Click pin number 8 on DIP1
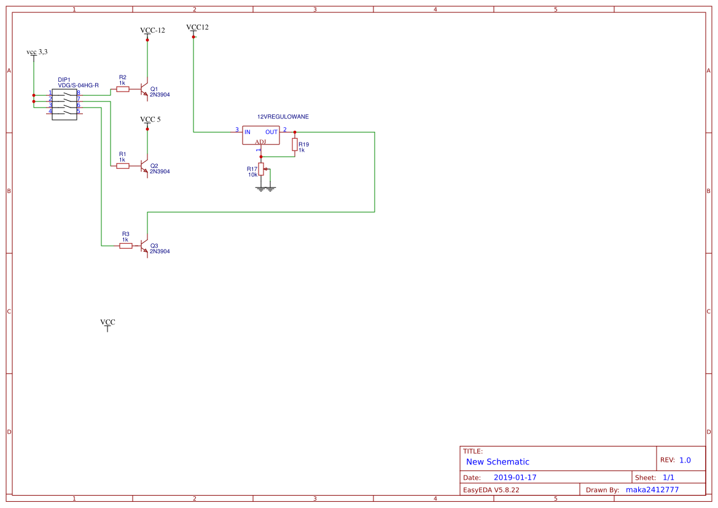Image resolution: width=718 pixels, height=508 pixels. point(78,93)
